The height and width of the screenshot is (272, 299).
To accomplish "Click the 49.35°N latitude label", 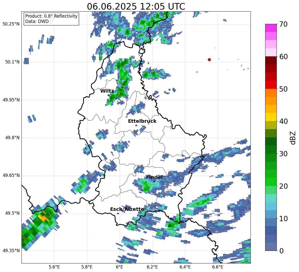I will (x=11, y=251).
